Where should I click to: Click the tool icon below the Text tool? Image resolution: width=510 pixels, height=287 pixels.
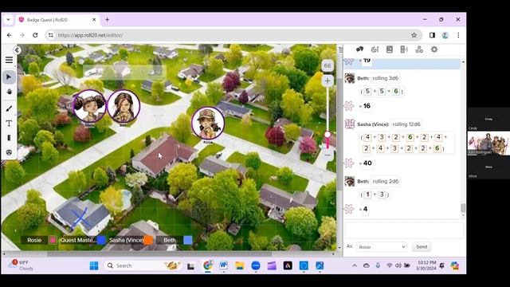click(9, 138)
